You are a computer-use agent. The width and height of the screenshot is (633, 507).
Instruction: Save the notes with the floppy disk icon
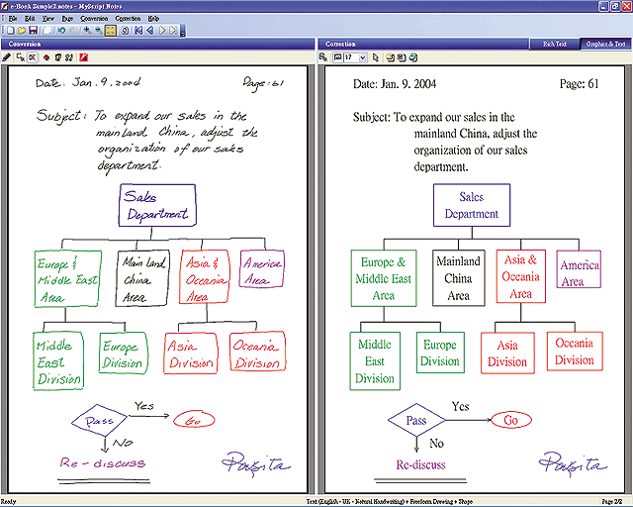[x=33, y=31]
